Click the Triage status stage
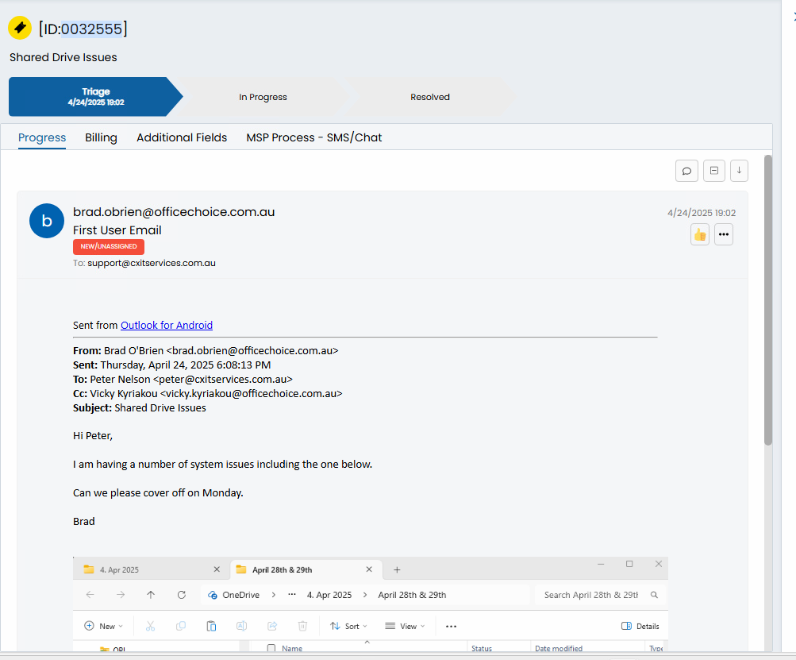The height and width of the screenshot is (660, 796). coord(95,97)
